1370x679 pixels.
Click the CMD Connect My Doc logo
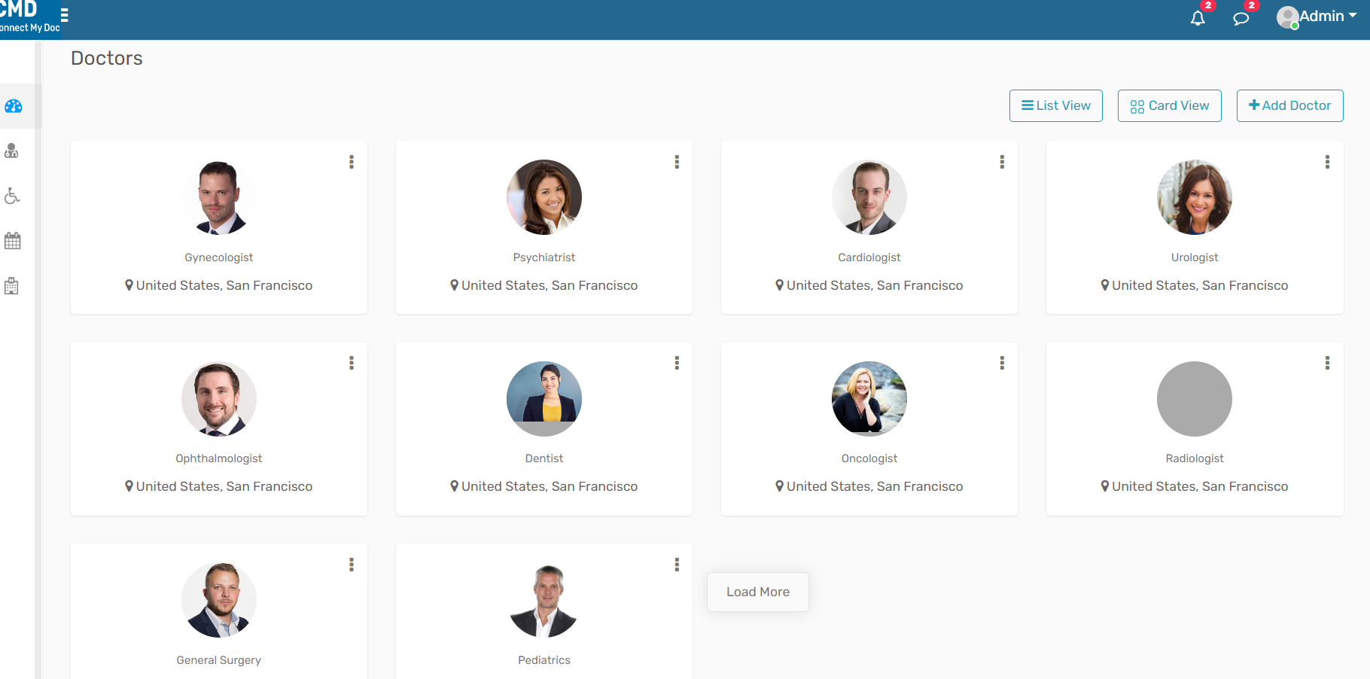point(30,17)
